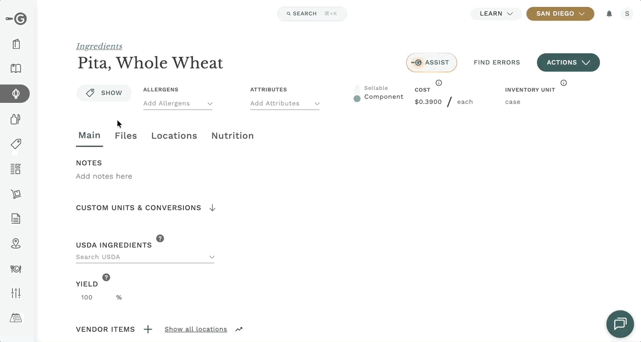641x342 pixels.
Task: Open the price tag sidebar icon
Action: point(16,144)
